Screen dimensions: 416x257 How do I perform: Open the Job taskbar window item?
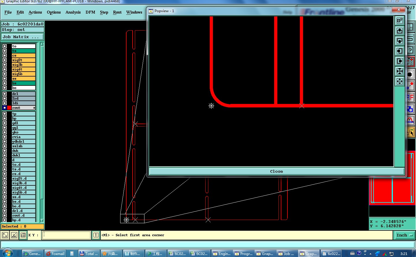coord(286,254)
